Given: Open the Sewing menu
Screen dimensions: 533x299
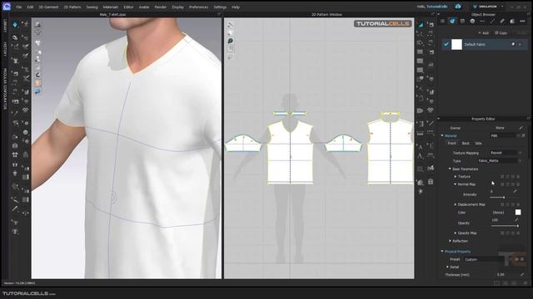Looking at the screenshot, I should 92,7.
